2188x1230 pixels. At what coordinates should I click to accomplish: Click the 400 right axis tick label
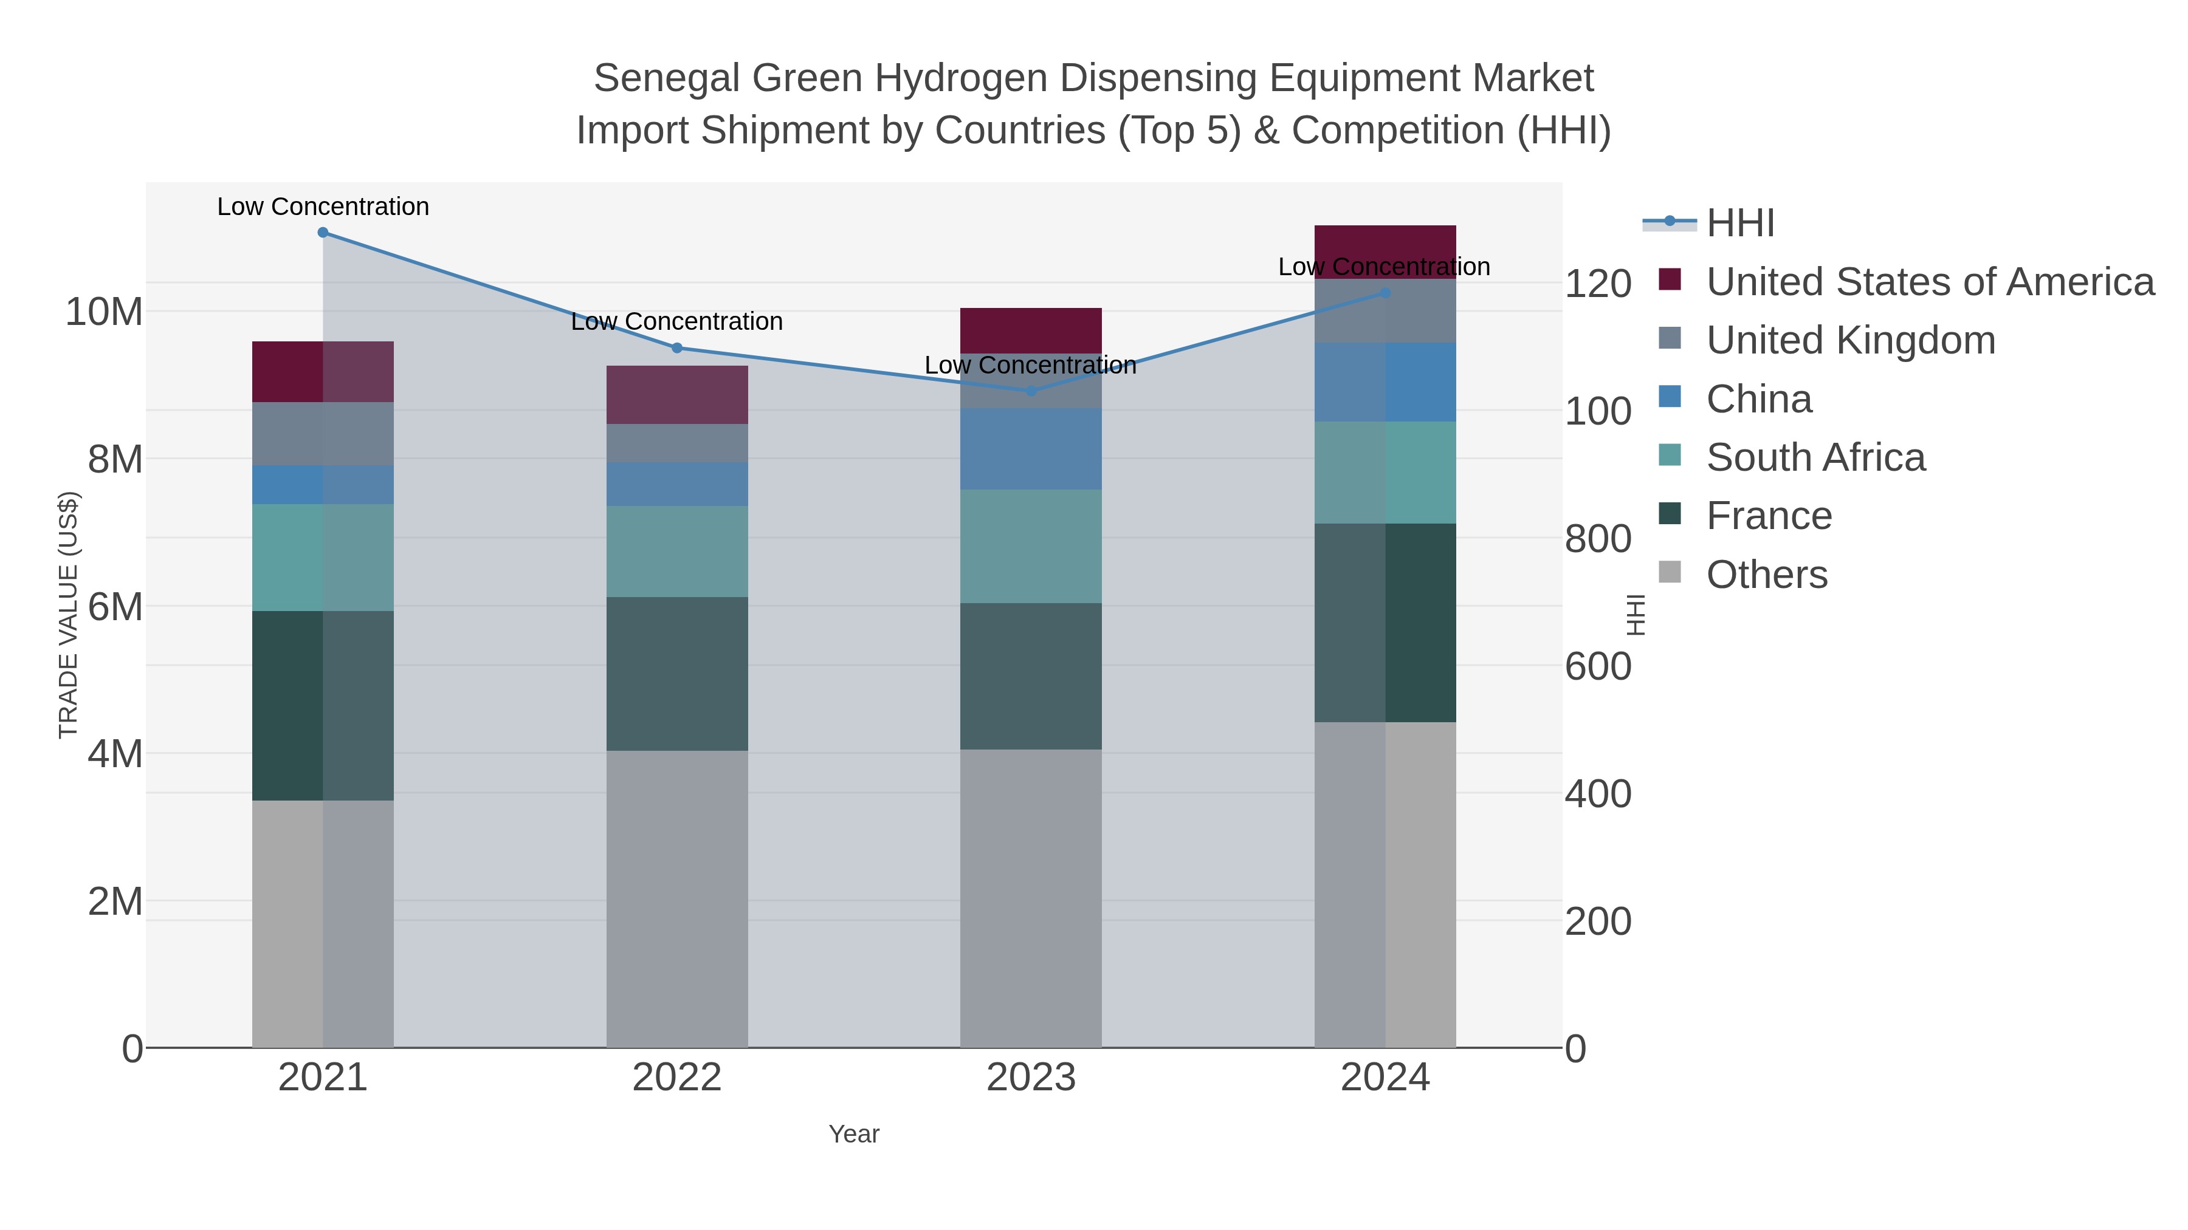[1598, 794]
